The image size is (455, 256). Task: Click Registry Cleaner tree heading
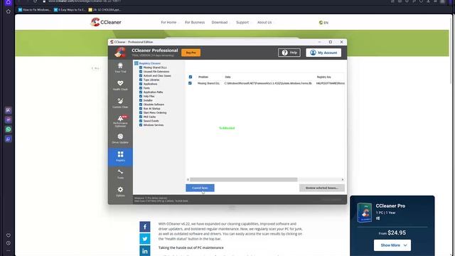pyautogui.click(x=150, y=63)
